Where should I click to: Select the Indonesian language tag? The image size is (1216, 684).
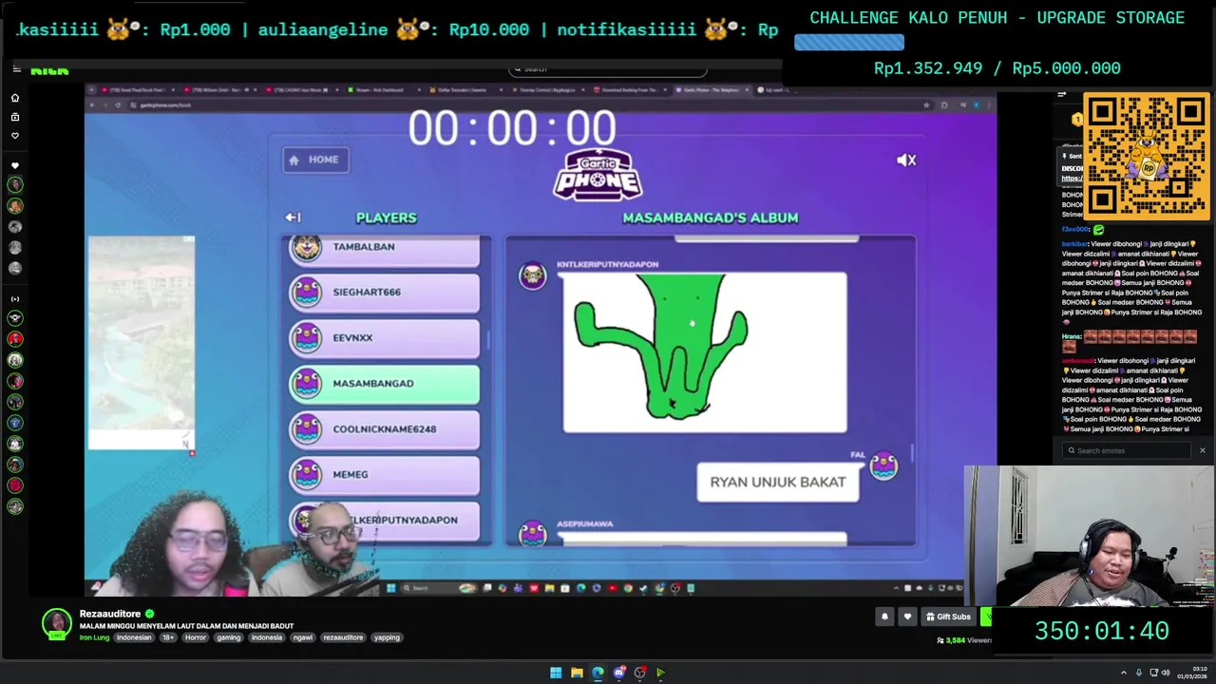coord(134,637)
